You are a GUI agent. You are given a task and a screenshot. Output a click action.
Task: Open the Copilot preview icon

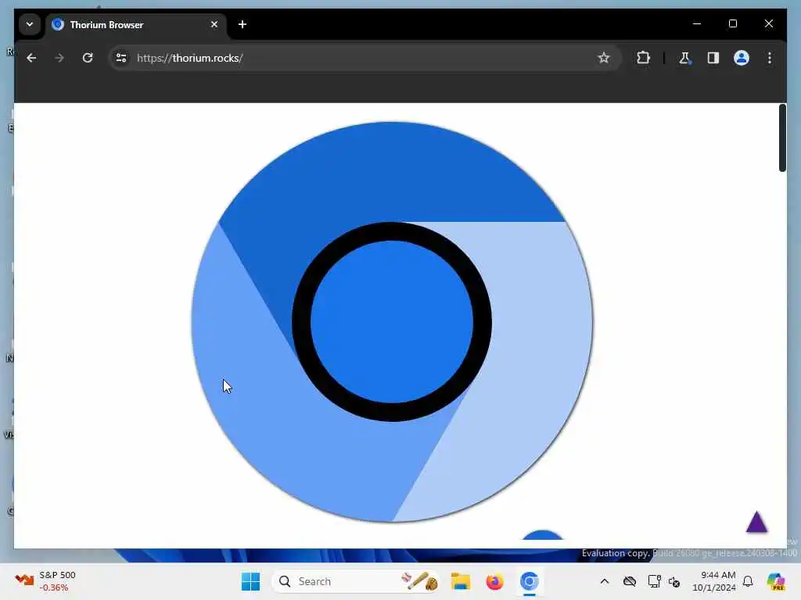click(776, 581)
